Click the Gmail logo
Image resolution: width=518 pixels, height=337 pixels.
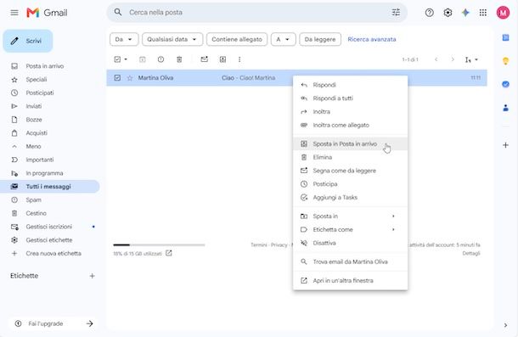click(x=47, y=13)
